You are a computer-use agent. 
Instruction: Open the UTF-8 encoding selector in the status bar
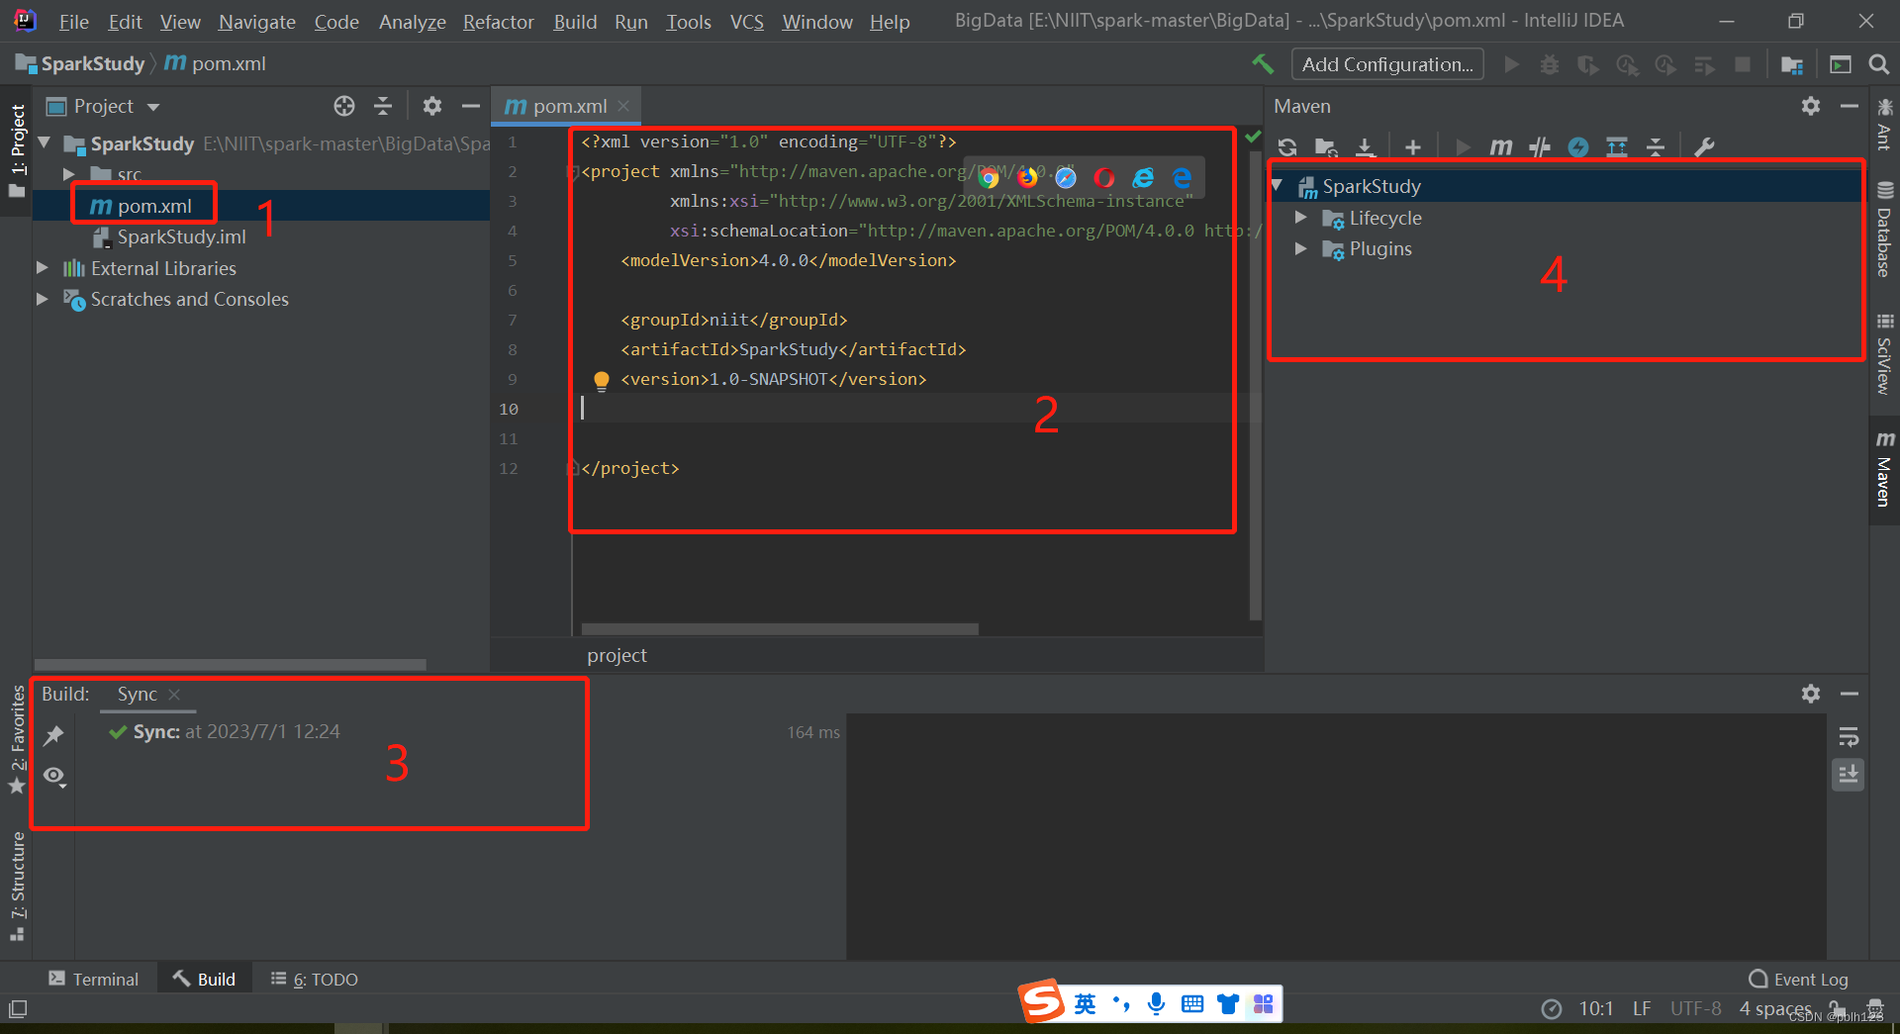click(1696, 1008)
